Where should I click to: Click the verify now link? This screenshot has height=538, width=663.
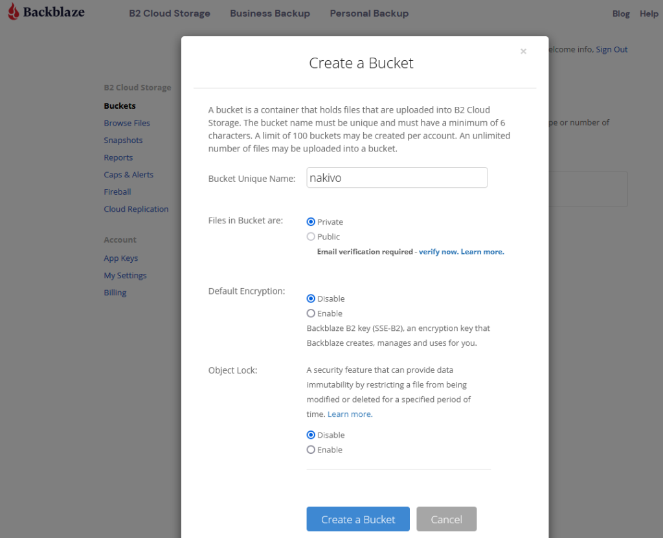438,252
